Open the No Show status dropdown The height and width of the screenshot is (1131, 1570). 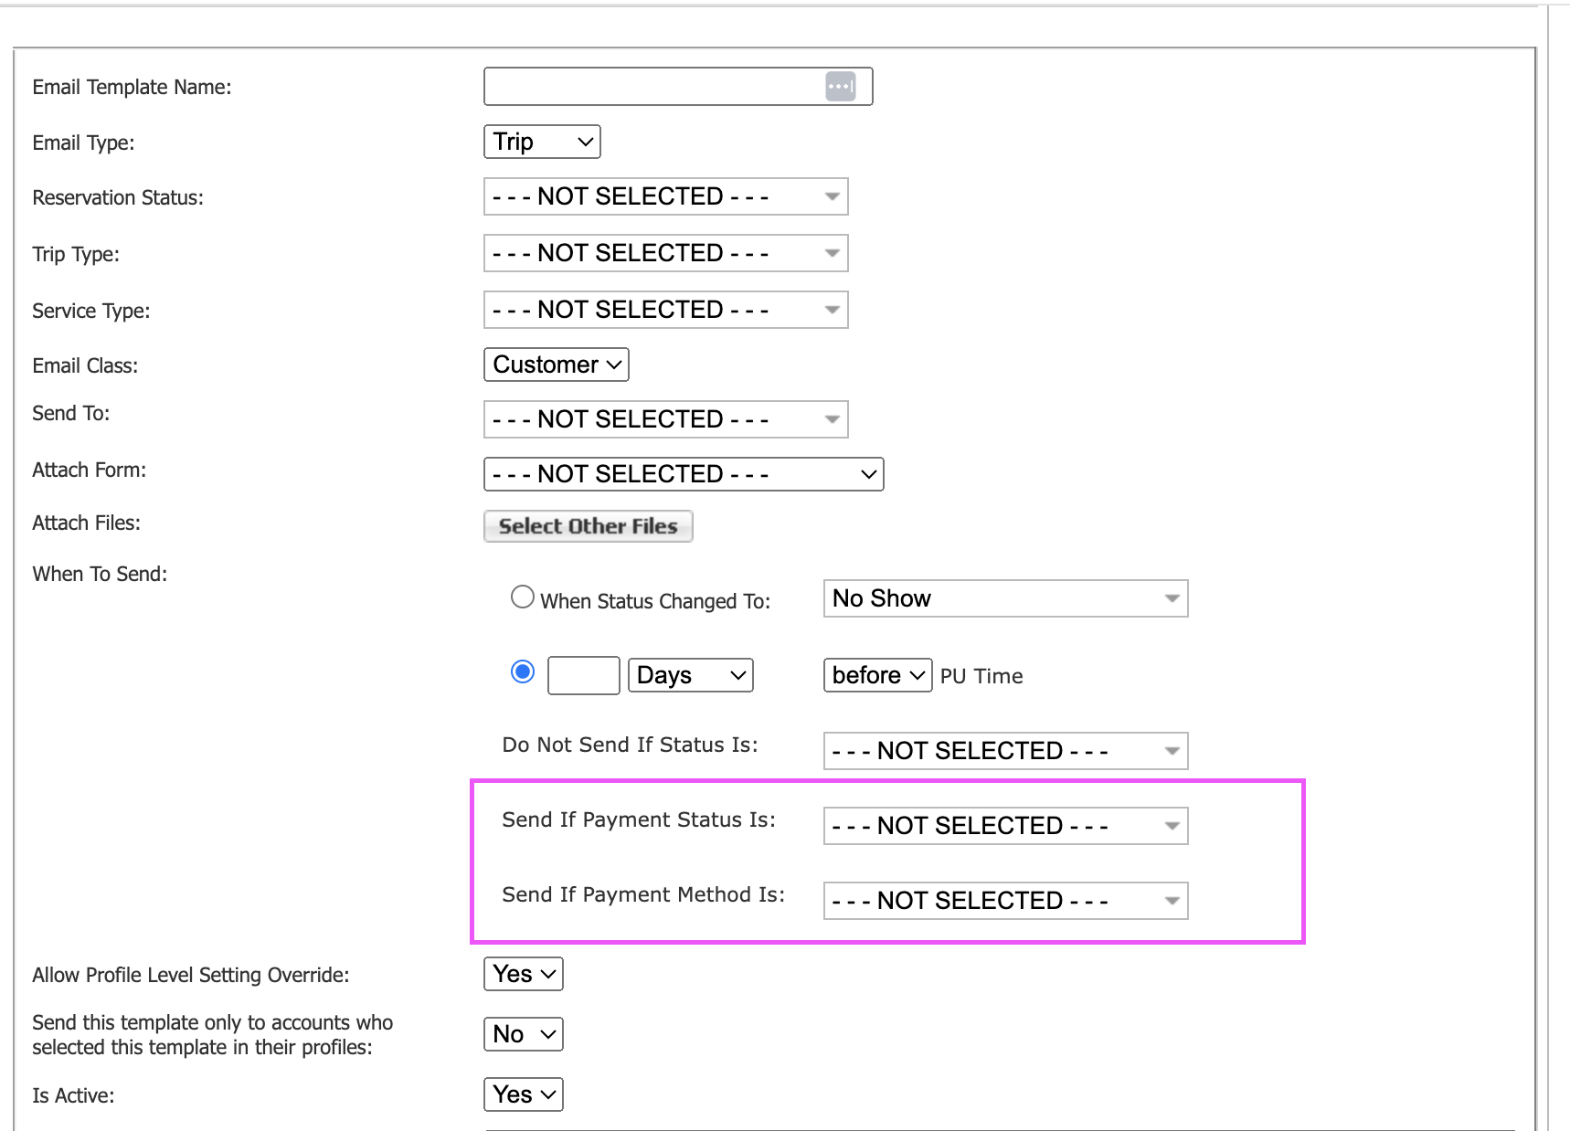[x=1005, y=598]
